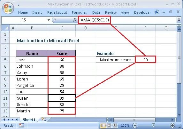The width and height of the screenshot is (183, 129).
Task: Minimize the ribbon workbook window
Action: [x=164, y=12]
